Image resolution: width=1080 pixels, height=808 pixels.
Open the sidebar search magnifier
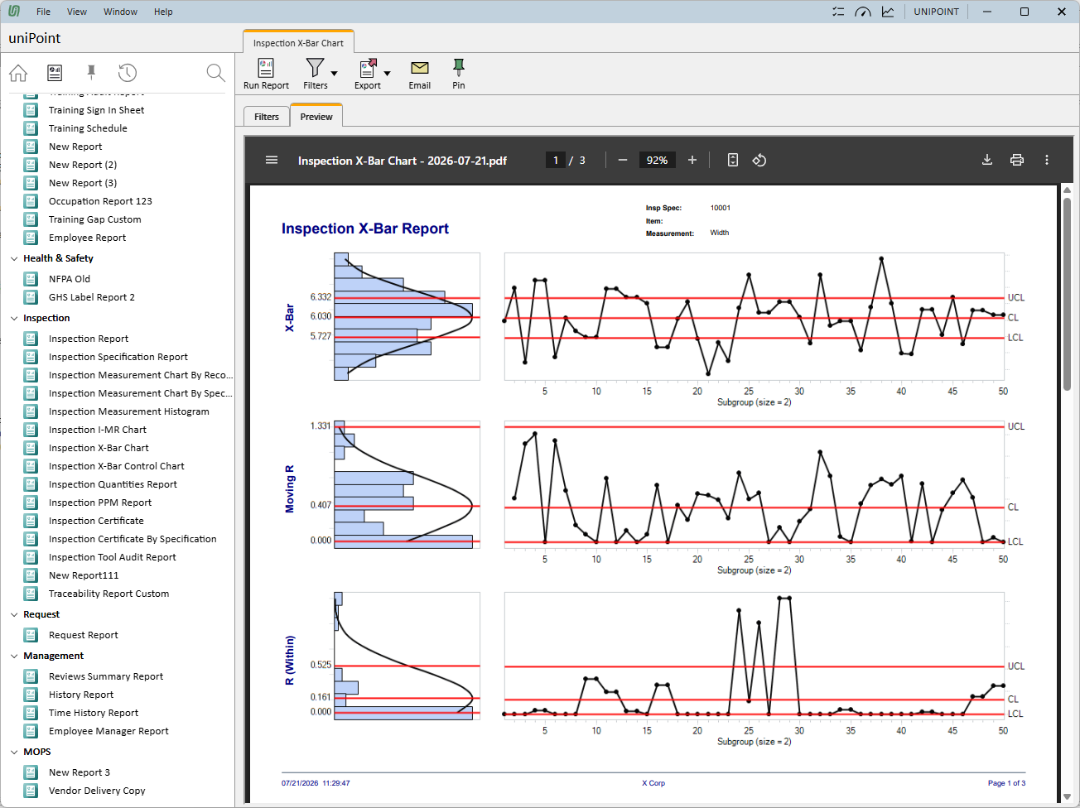[x=215, y=73]
